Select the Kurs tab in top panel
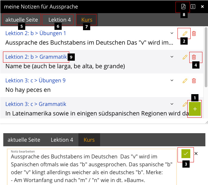Viewport: 208px width, 185px height. click(x=87, y=20)
